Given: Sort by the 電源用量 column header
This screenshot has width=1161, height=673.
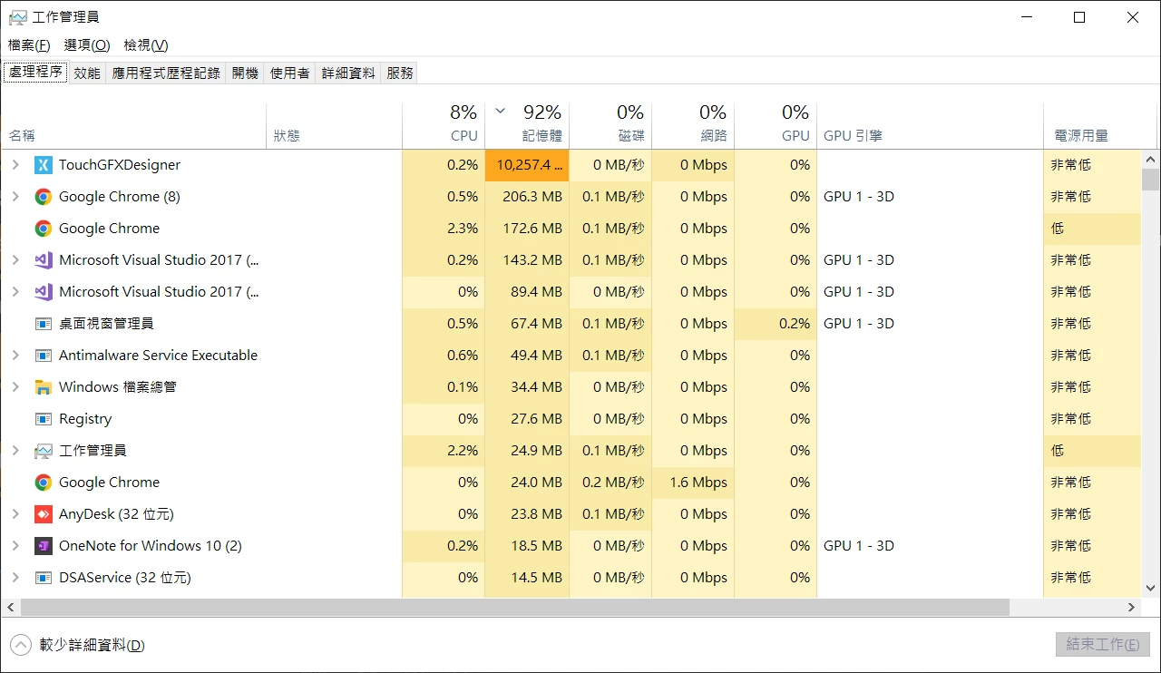Looking at the screenshot, I should click(1092, 126).
